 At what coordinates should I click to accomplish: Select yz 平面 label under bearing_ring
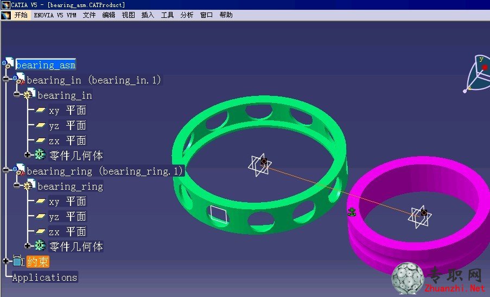[x=67, y=216]
